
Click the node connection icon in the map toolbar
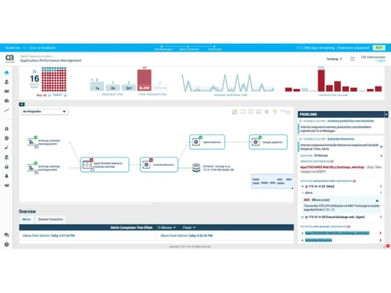285,112
